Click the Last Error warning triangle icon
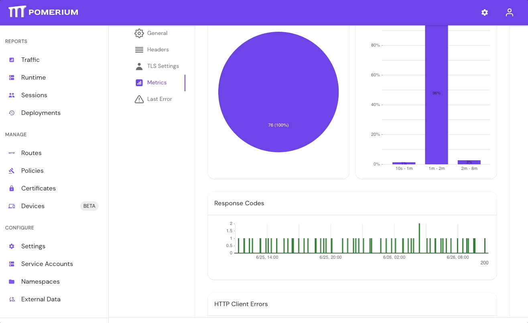 point(139,99)
